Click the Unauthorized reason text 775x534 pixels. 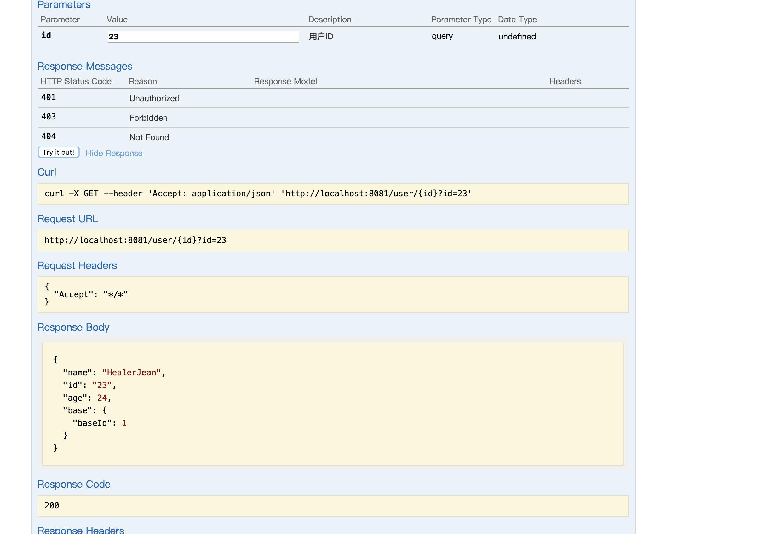click(x=154, y=98)
